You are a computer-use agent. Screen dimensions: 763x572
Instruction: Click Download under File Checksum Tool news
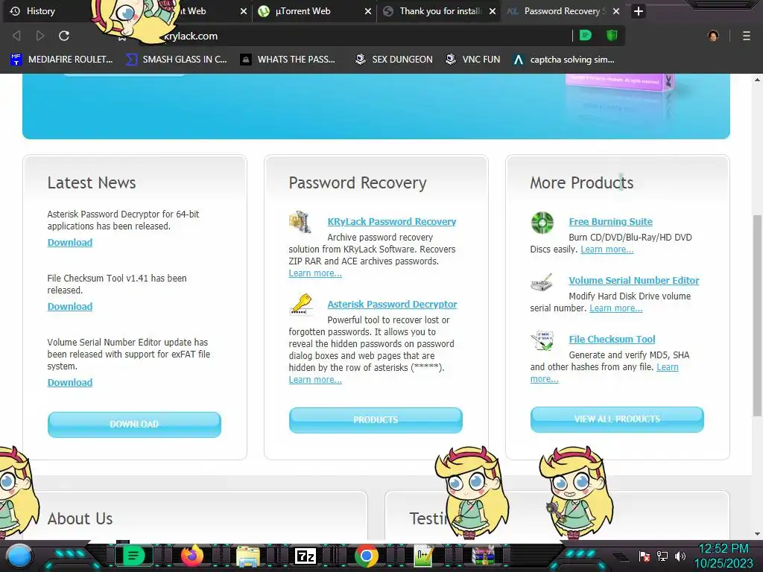tap(69, 306)
